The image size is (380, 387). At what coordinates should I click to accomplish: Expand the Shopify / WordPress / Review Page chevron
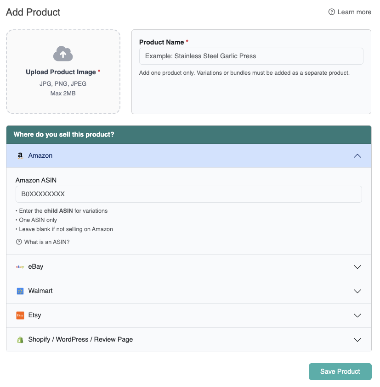point(357,340)
